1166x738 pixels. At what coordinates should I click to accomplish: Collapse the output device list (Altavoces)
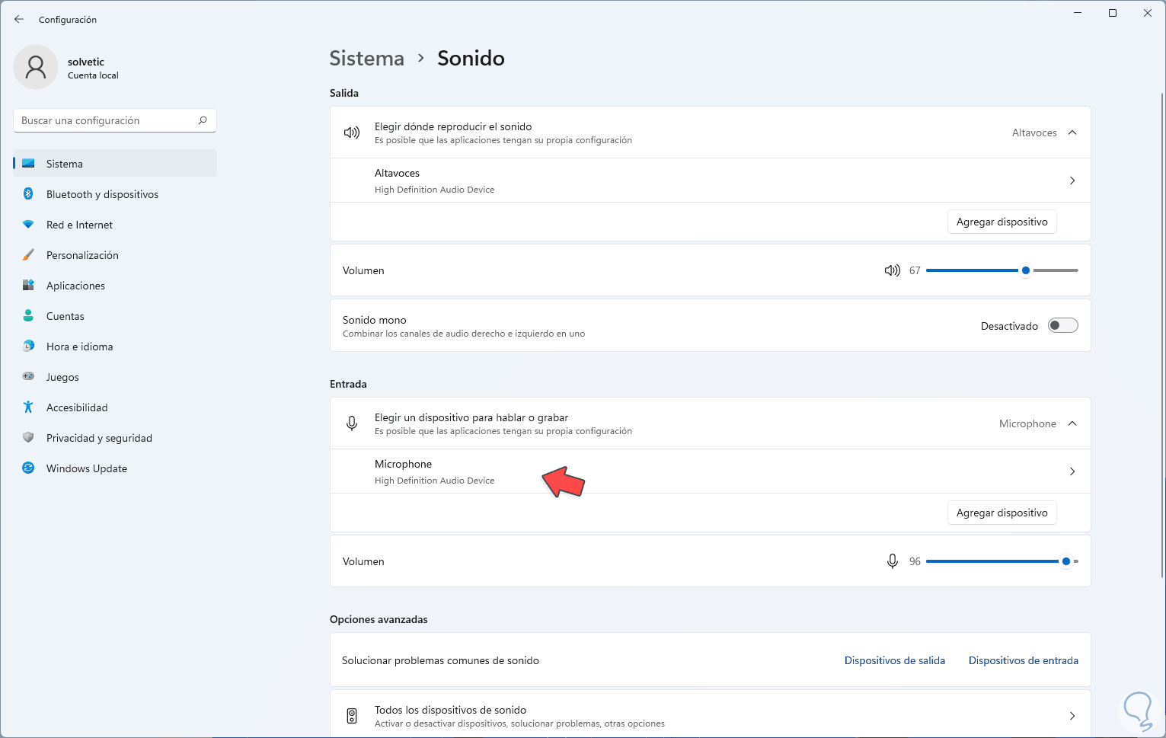tap(1072, 133)
